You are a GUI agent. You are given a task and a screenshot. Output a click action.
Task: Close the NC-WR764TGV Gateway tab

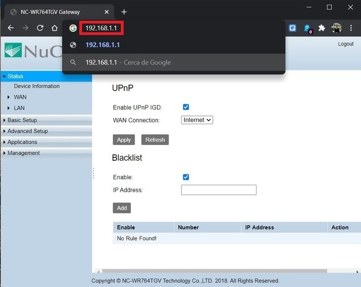107,11
